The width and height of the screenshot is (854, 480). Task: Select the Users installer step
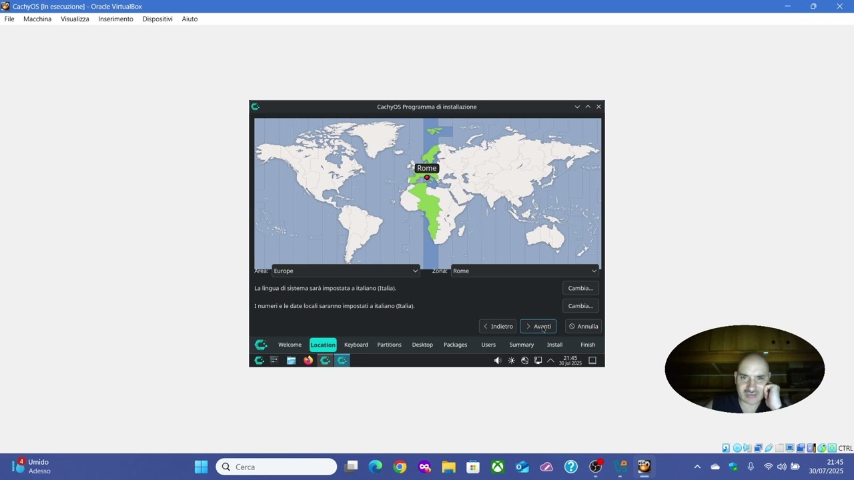coord(488,345)
